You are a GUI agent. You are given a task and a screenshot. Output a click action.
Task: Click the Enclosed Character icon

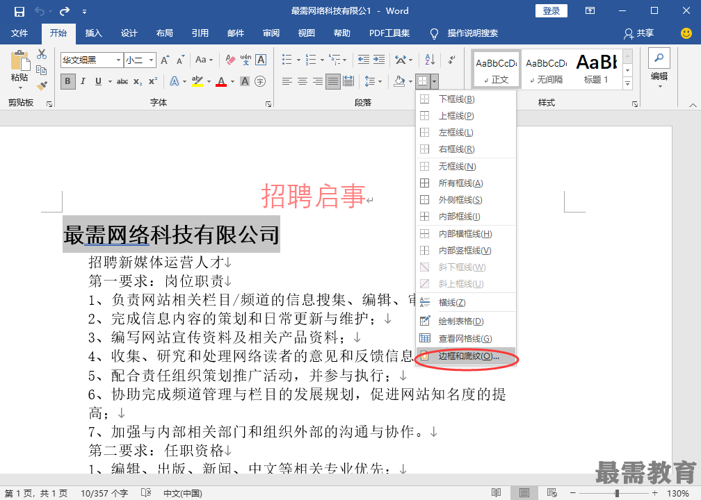[260, 81]
